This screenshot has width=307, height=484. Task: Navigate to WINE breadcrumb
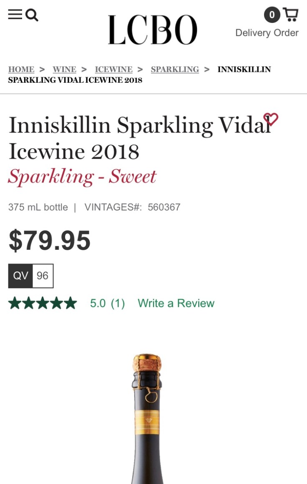pos(64,69)
